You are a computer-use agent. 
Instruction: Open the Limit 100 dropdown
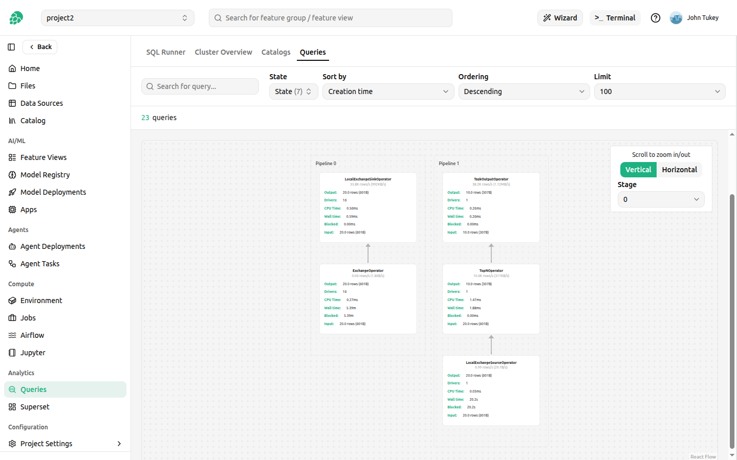pyautogui.click(x=660, y=91)
